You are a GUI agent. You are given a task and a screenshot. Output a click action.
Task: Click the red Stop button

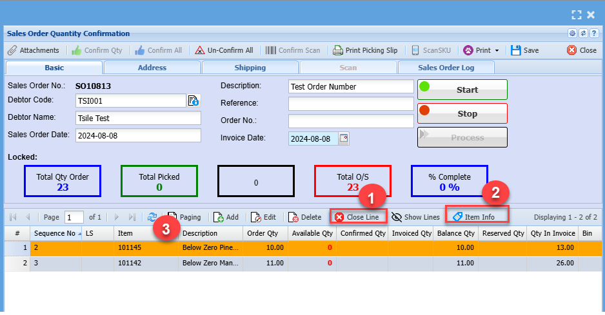pyautogui.click(x=462, y=113)
